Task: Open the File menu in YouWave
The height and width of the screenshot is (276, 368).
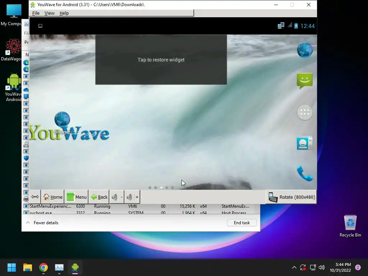Action: [x=36, y=13]
